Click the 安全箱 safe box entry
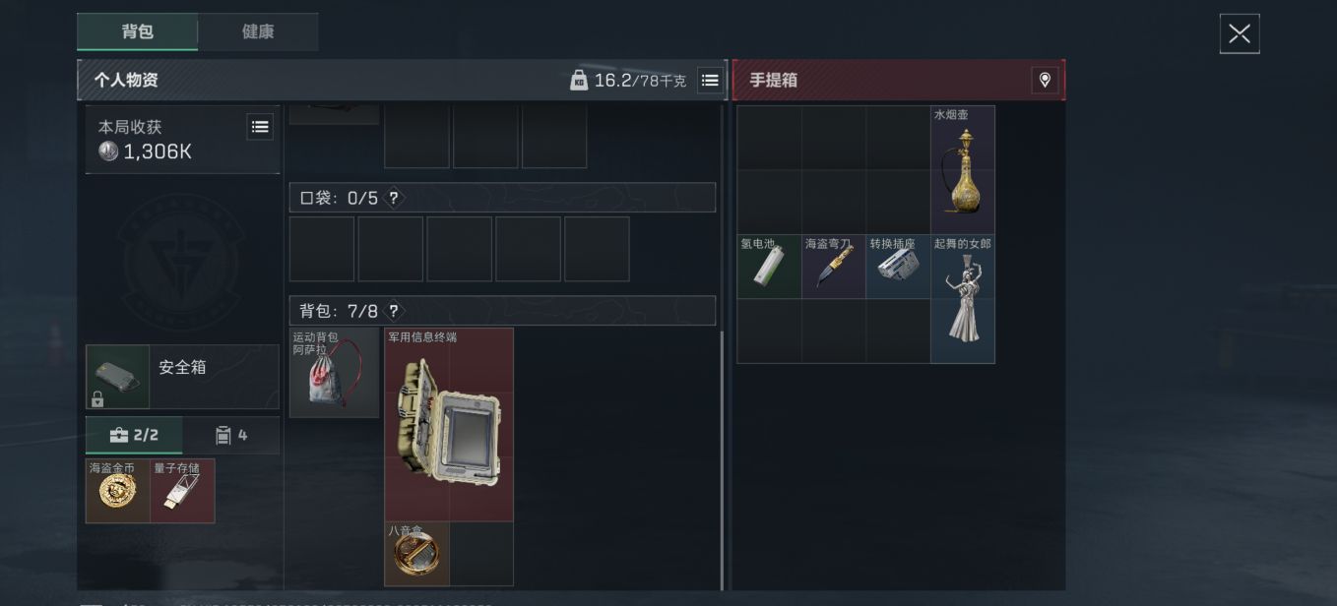 [182, 377]
